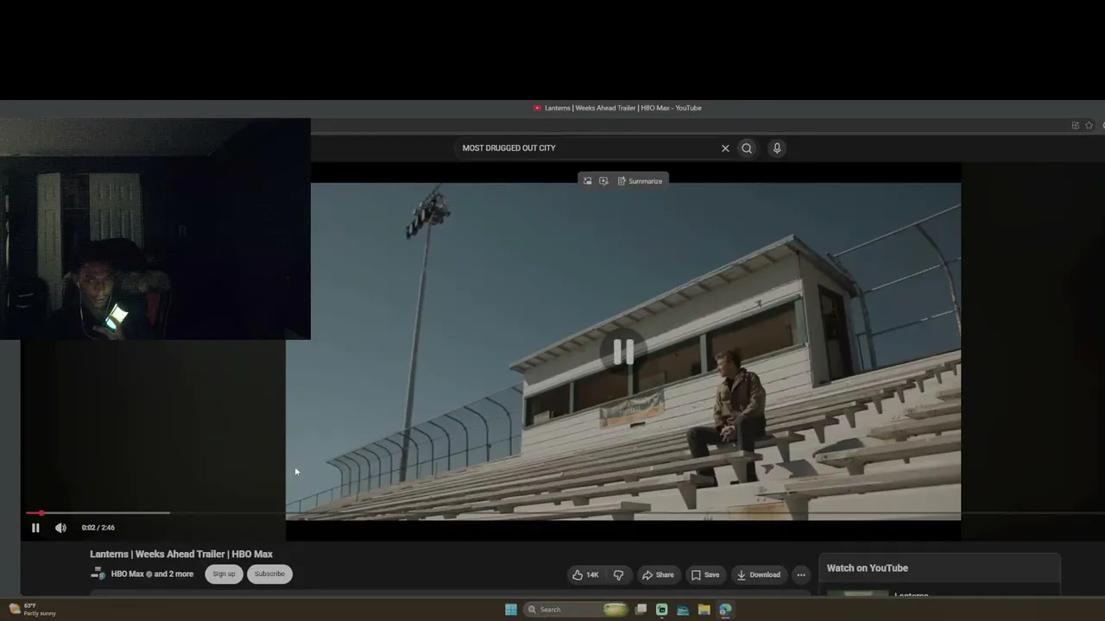This screenshot has width=1105, height=621.
Task: Open the Windows Start menu
Action: coord(511,610)
